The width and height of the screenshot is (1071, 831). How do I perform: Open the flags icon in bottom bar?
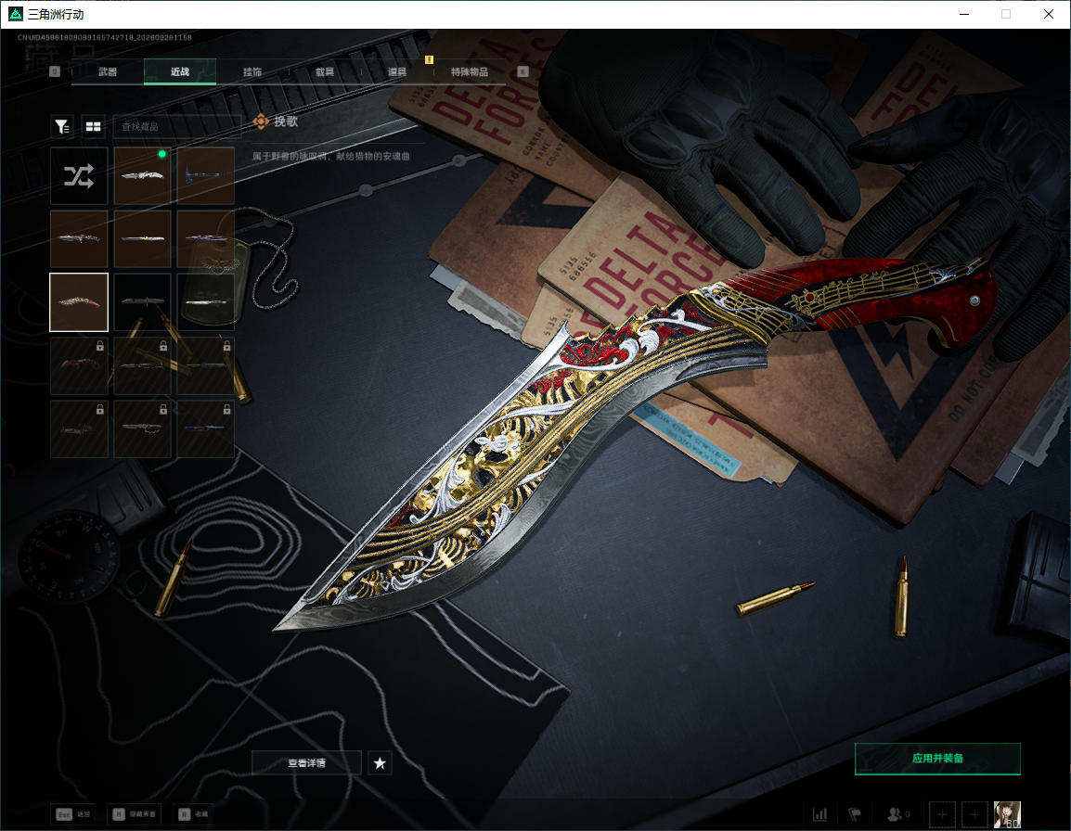point(854,814)
